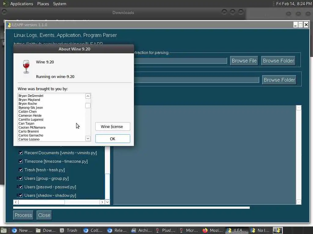Switch to the 'Coll…' Chromium taskbar window
The width and height of the screenshot is (313, 234).
93,230
